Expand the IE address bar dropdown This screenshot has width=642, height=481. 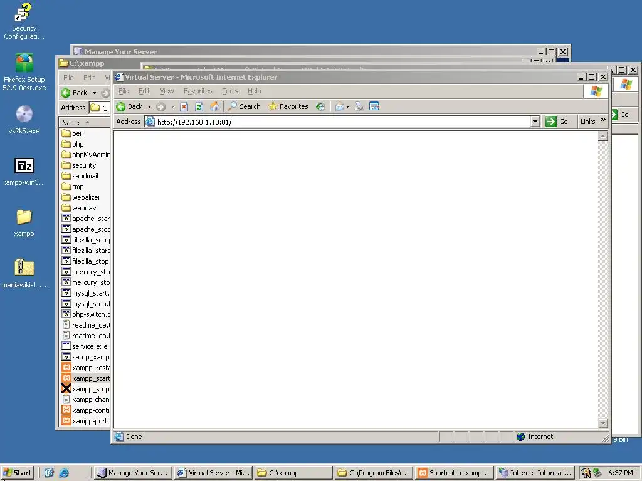click(x=535, y=122)
